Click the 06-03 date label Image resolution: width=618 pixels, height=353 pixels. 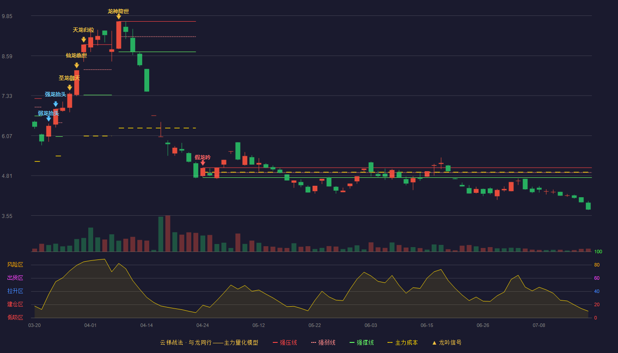(371, 325)
